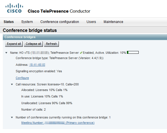This screenshot has width=167, height=133.
Task: Open the Conference configuration menu
Action: 60,22
